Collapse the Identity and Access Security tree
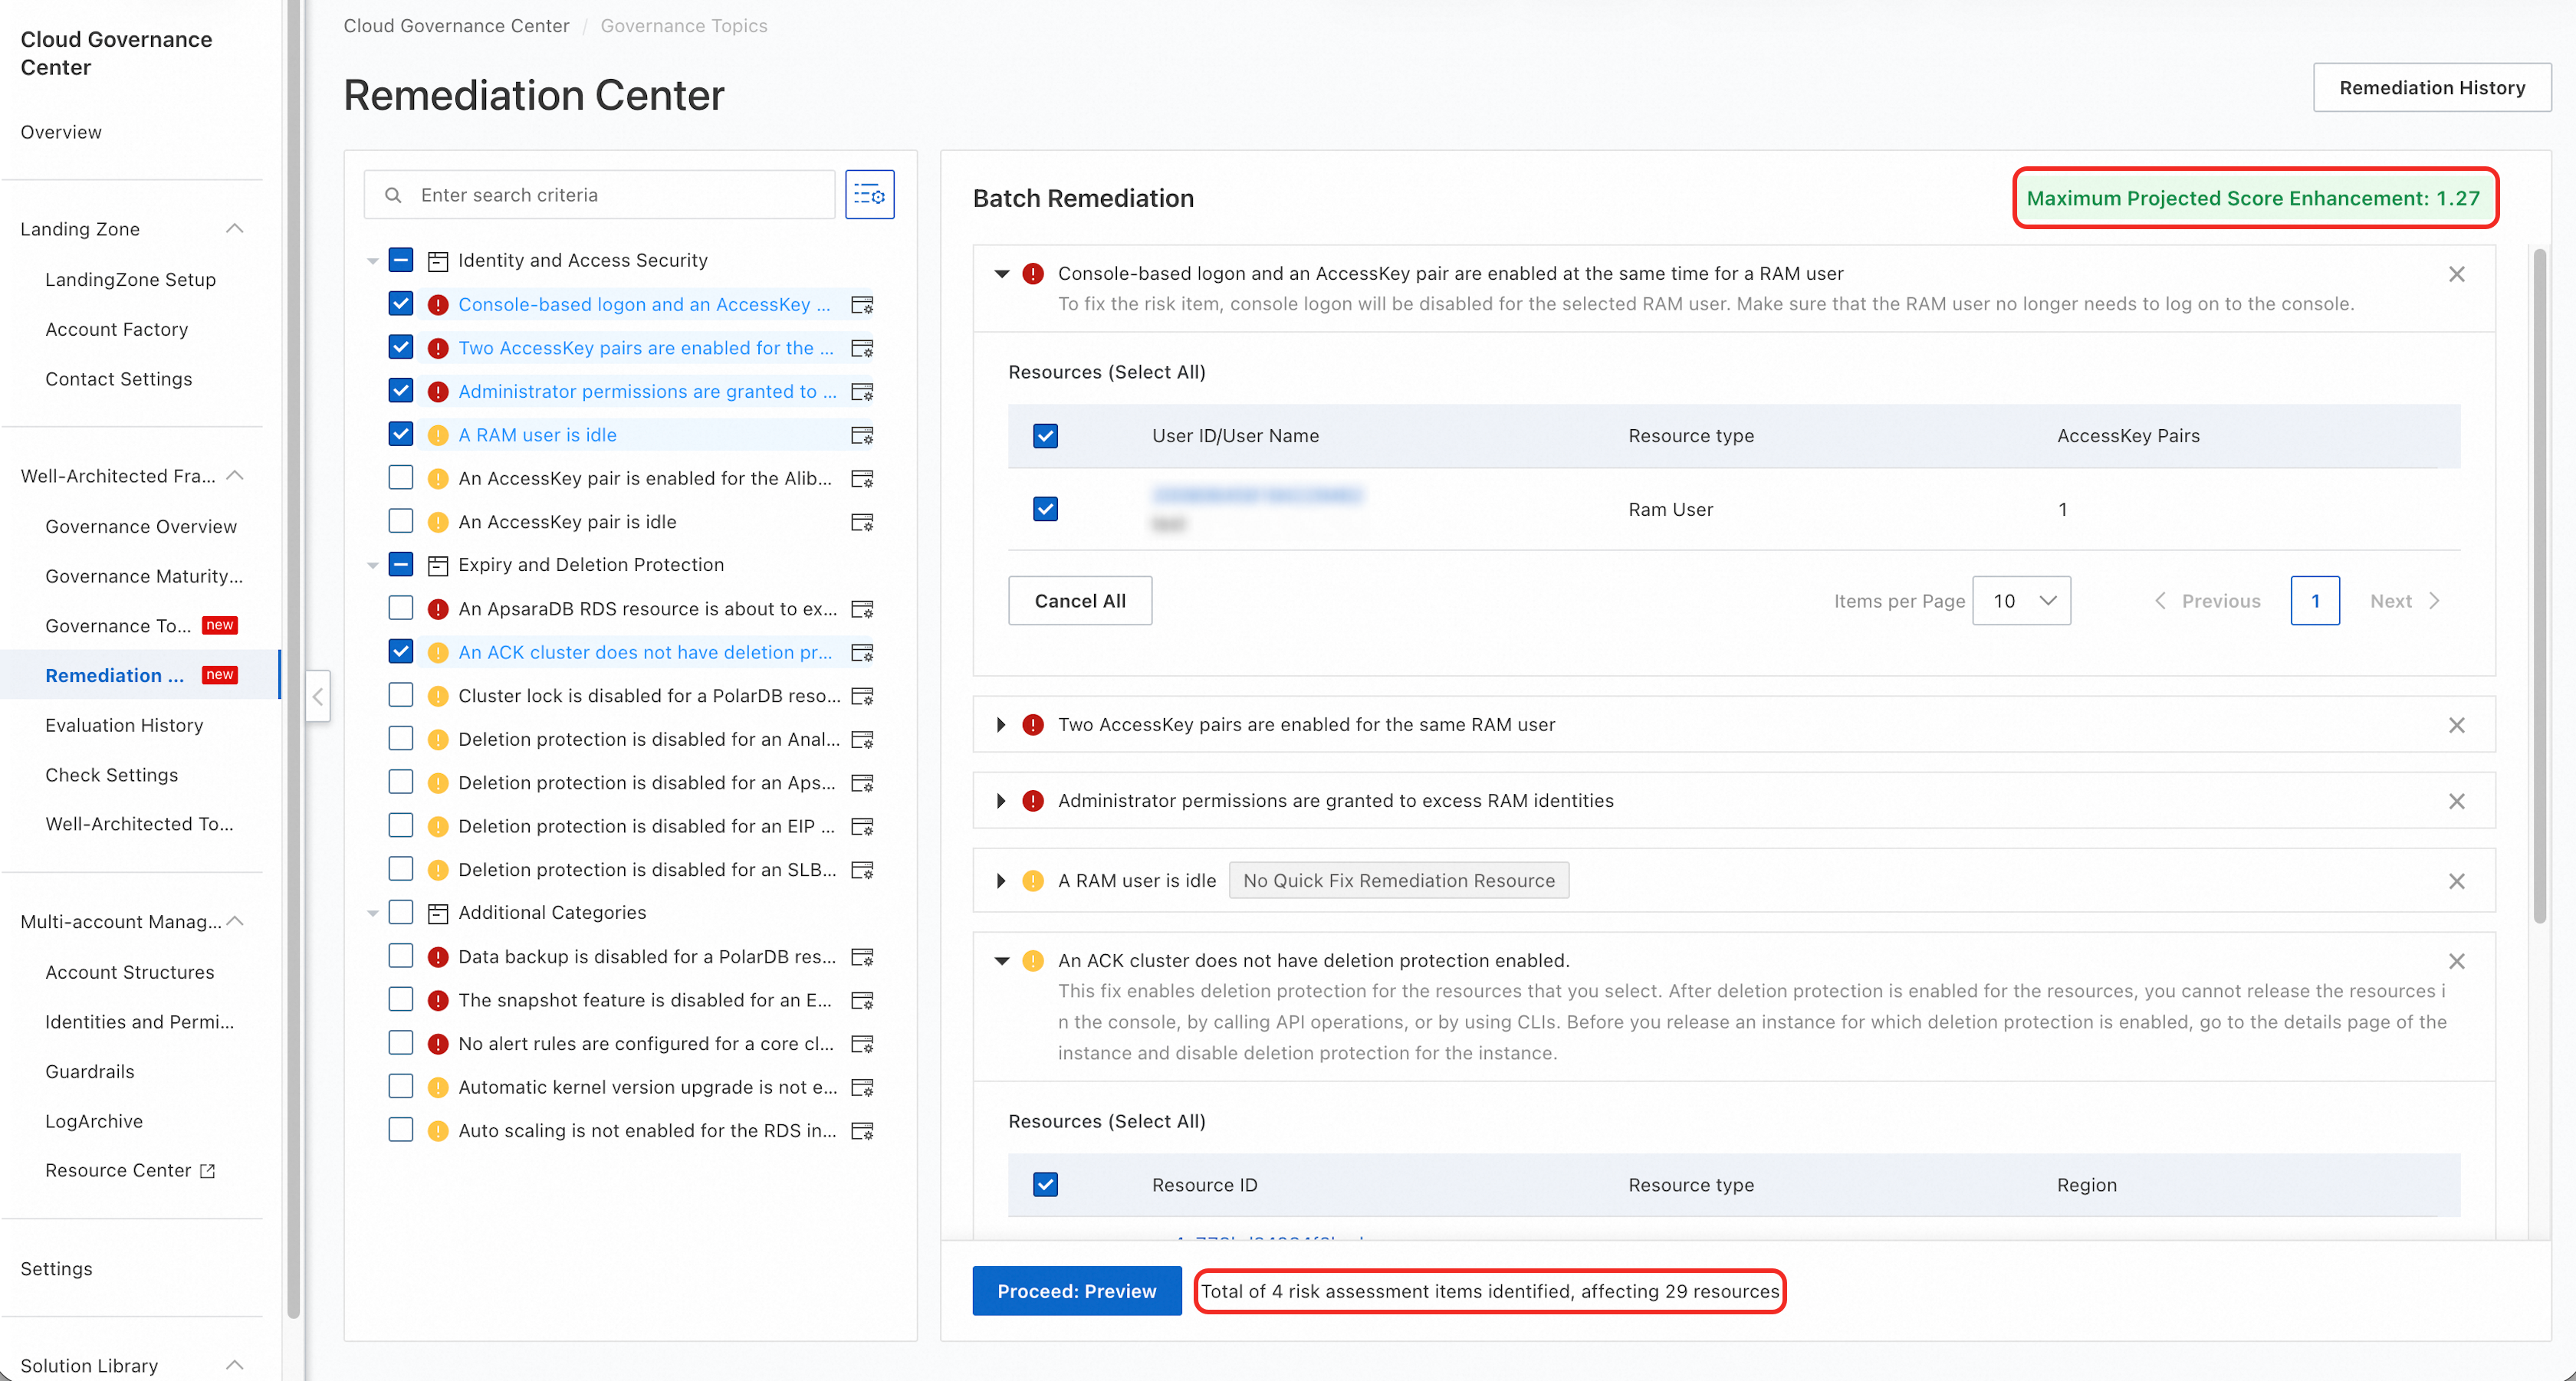 point(373,261)
